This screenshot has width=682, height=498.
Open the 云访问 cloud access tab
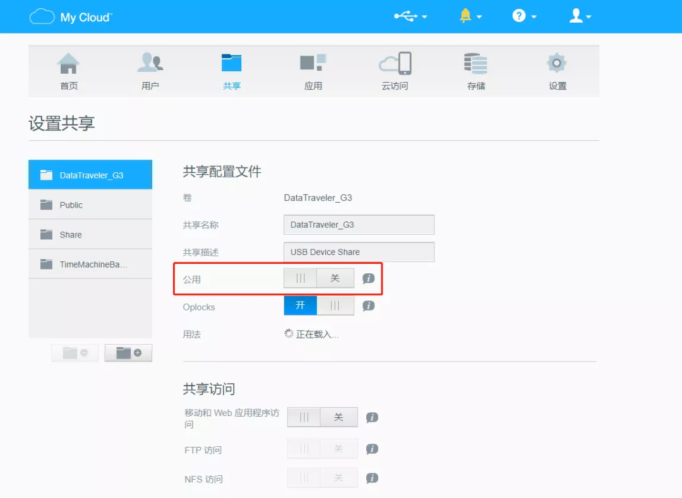pyautogui.click(x=395, y=72)
